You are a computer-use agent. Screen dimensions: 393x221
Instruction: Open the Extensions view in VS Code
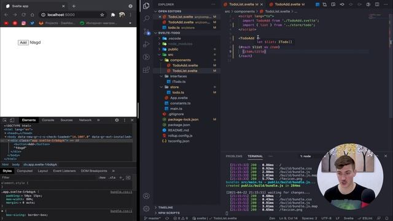point(146,69)
